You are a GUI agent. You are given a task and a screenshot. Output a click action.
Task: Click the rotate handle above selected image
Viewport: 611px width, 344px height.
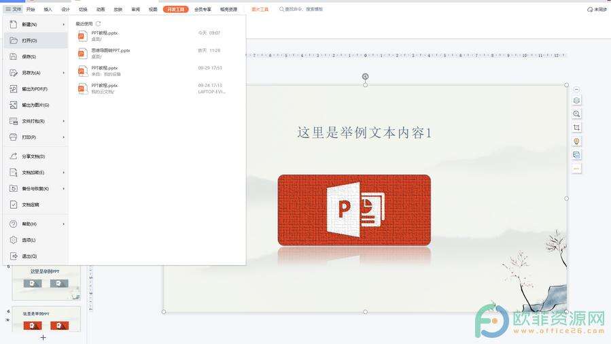pos(365,76)
